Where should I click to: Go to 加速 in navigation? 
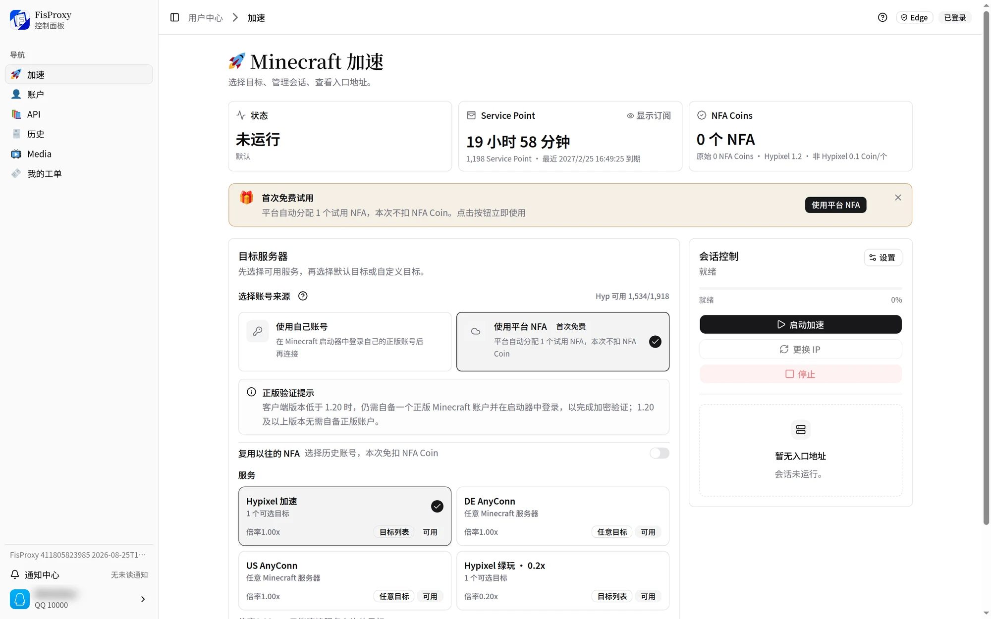tap(79, 74)
